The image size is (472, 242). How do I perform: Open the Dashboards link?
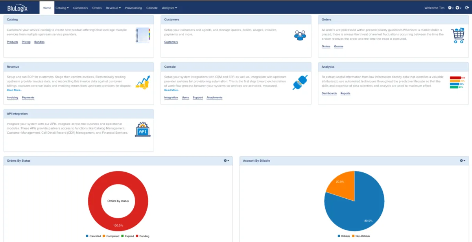(329, 93)
